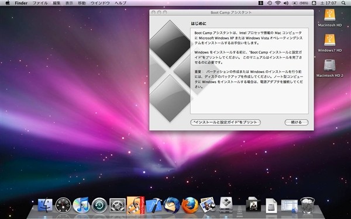
Task: Open the Trash in the Dock
Action: pyautogui.click(x=308, y=205)
